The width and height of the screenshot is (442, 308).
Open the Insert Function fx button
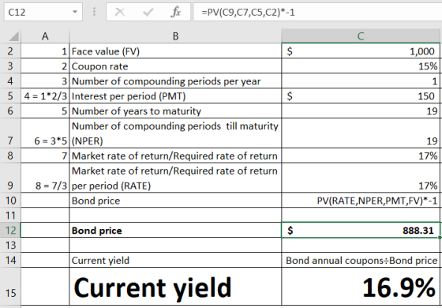coord(176,12)
